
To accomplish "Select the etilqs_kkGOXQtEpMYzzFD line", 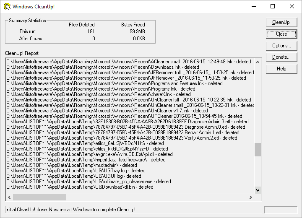I will pos(87,149).
